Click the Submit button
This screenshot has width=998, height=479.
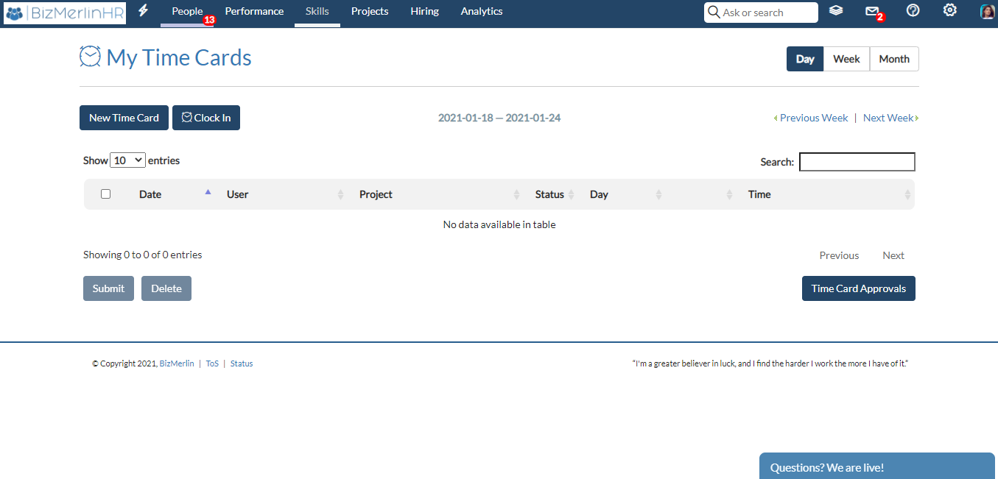[108, 288]
